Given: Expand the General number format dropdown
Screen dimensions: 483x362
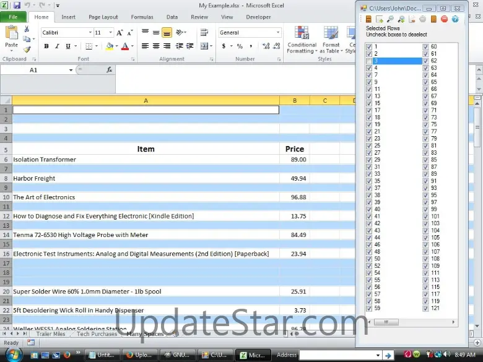Looking at the screenshot, I should (x=277, y=32).
